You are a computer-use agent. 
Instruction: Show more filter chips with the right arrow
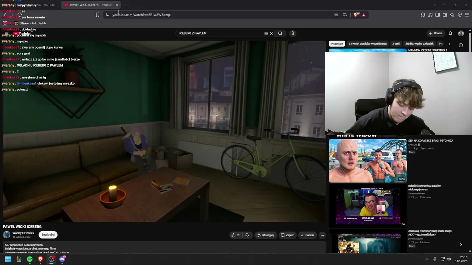click(x=449, y=44)
